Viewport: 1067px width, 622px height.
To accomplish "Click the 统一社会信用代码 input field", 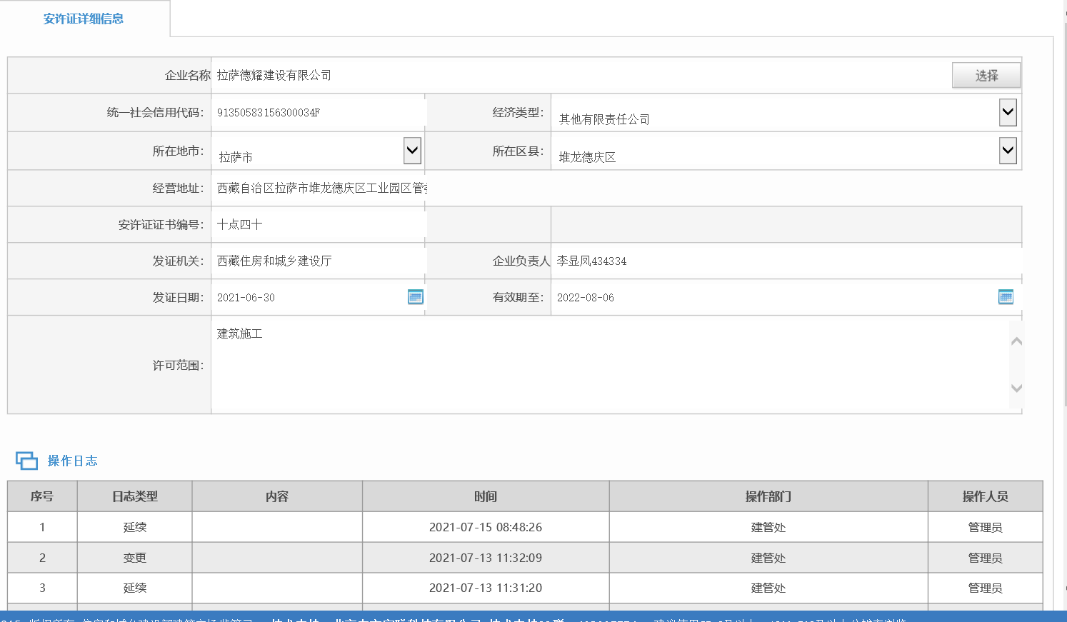I will [x=318, y=113].
